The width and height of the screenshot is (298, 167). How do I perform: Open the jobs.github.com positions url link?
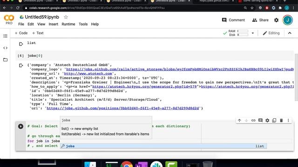[x=123, y=108]
